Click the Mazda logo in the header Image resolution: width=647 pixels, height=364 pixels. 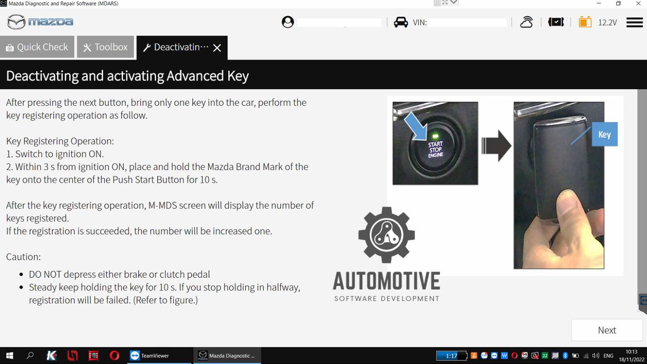tap(40, 22)
